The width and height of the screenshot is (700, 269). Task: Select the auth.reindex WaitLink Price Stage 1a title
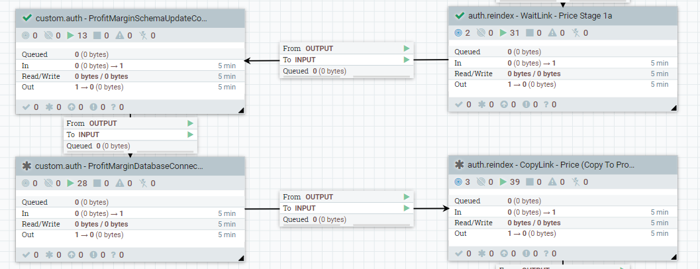coord(539,15)
